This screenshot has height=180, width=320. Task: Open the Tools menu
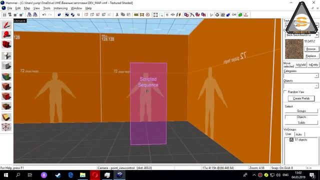(46, 8)
